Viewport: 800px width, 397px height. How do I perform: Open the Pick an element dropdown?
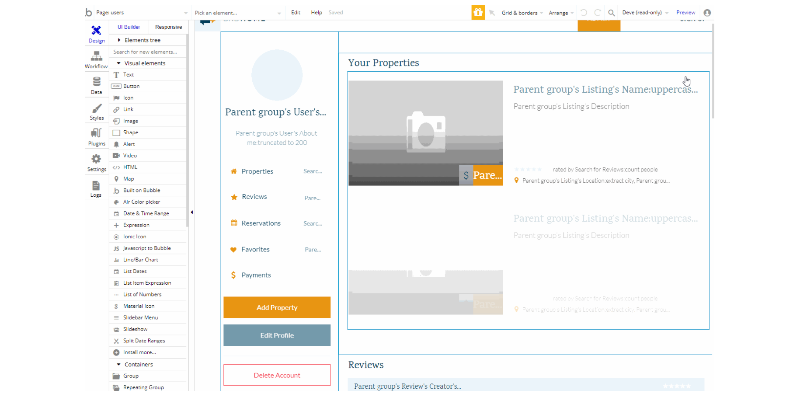point(237,13)
